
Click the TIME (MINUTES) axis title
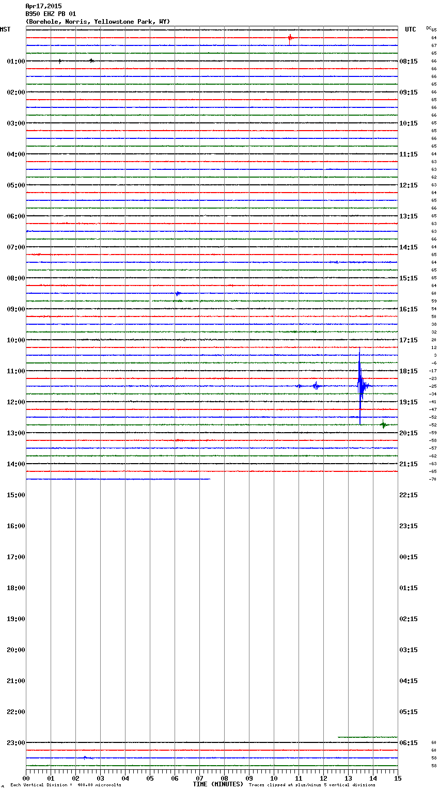(218, 784)
